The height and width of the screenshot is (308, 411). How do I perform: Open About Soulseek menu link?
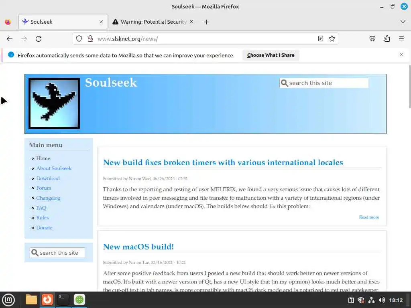(54, 168)
